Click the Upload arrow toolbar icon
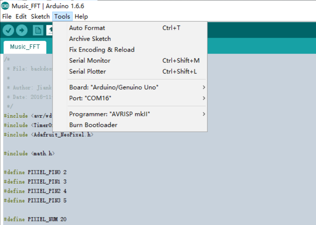The width and height of the screenshot is (316, 225). point(22,31)
